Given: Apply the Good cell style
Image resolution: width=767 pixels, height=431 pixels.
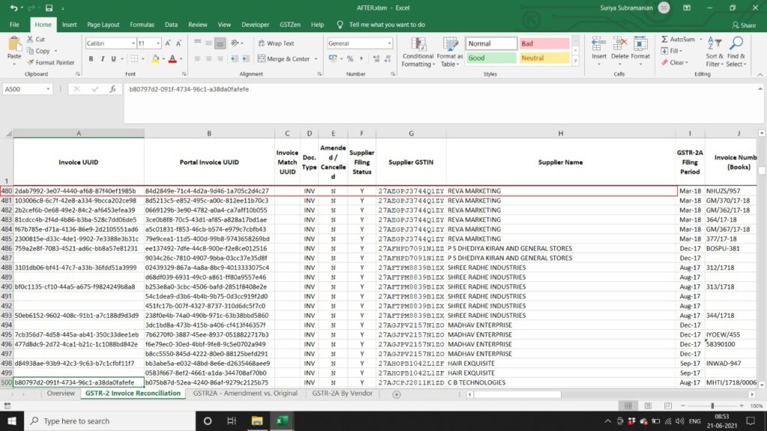Looking at the screenshot, I should point(491,58).
